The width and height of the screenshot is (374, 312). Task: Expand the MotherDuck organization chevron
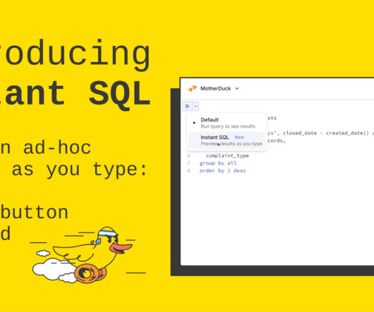tap(237, 88)
